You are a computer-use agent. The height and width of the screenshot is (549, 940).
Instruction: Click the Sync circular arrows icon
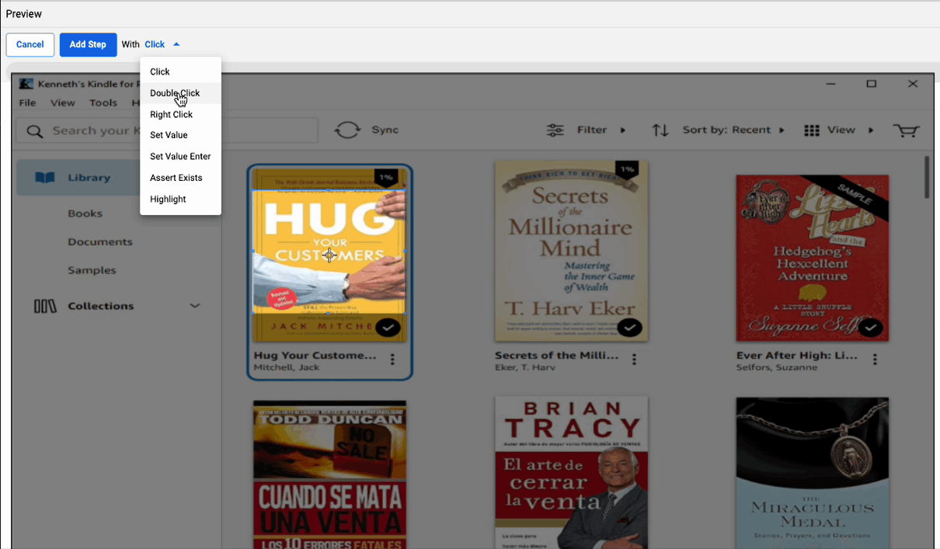pyautogui.click(x=347, y=130)
